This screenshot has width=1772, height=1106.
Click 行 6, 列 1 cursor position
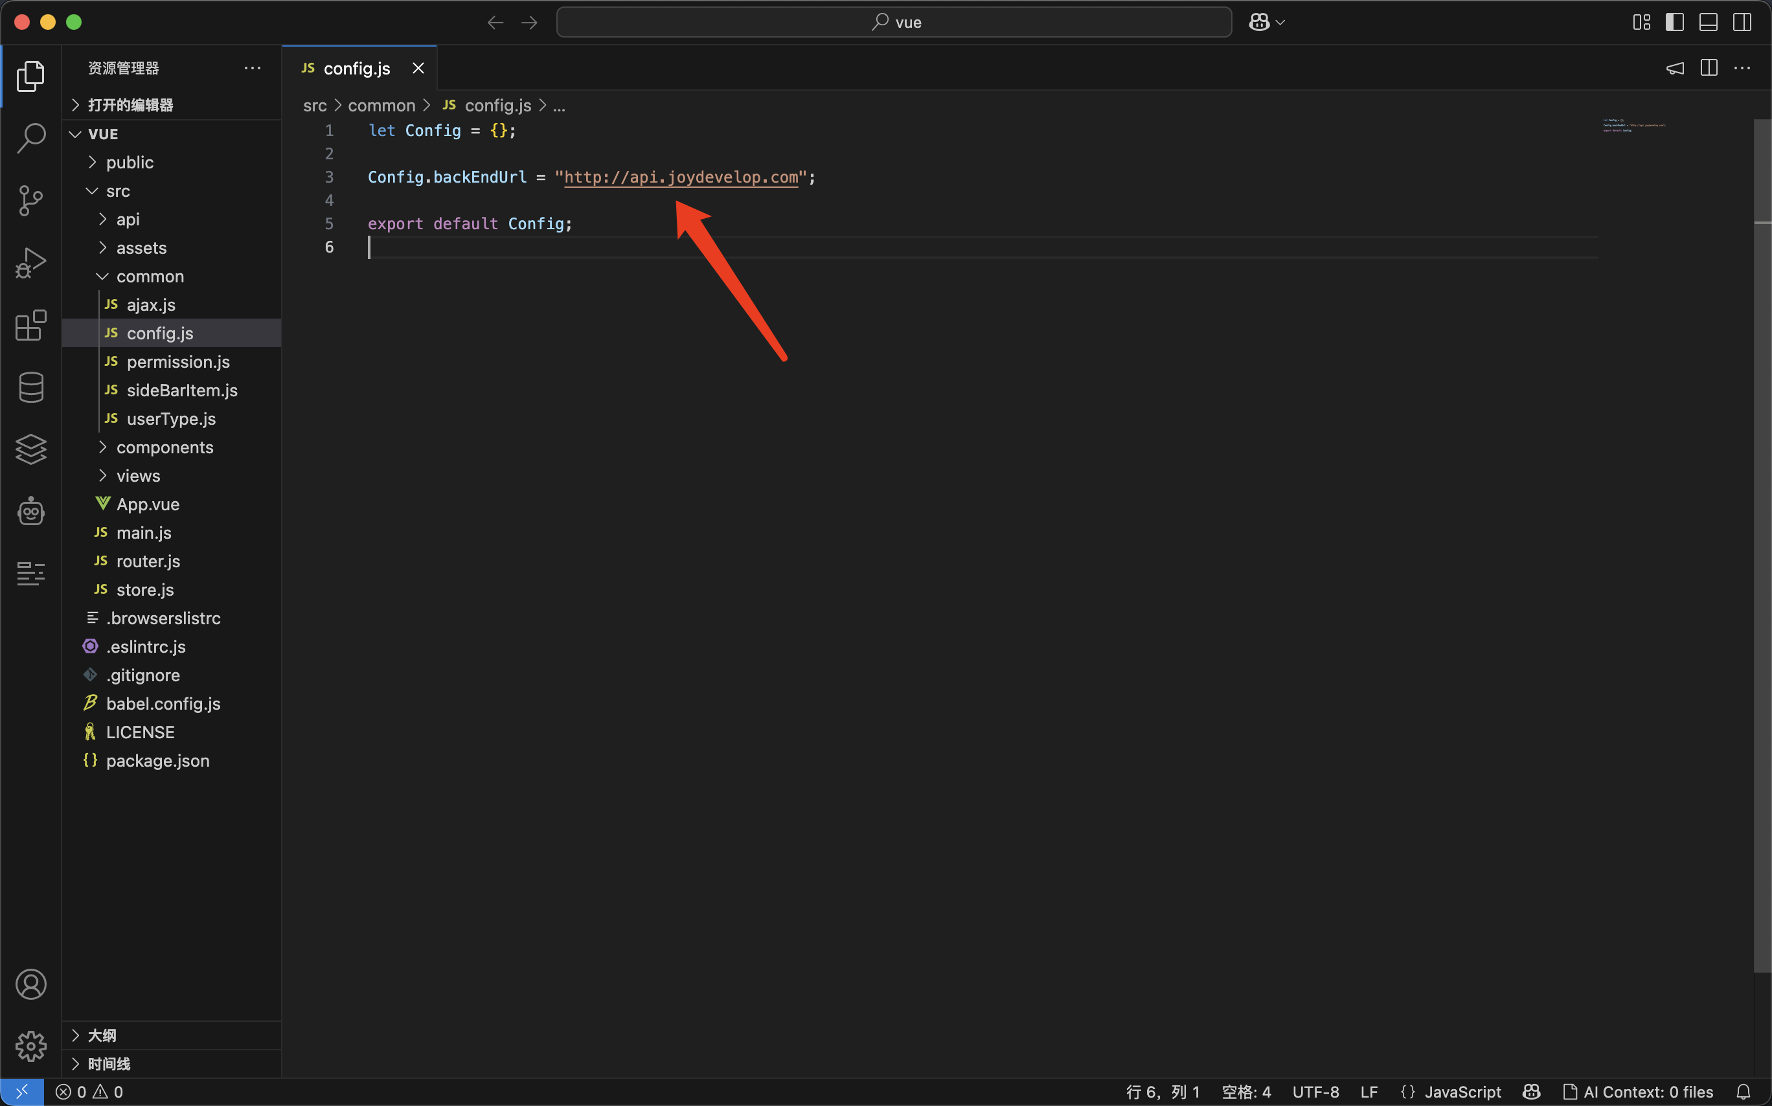tap(1163, 1091)
